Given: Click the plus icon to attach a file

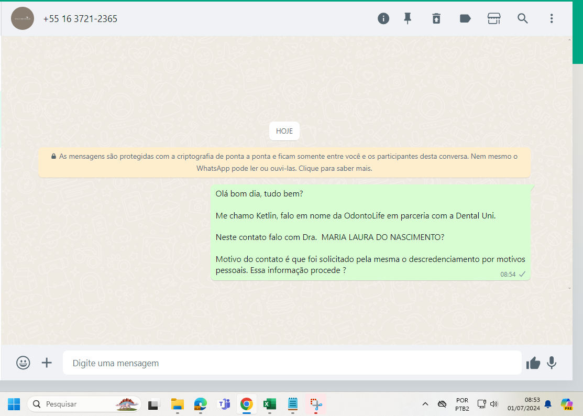Looking at the screenshot, I should 47,363.
